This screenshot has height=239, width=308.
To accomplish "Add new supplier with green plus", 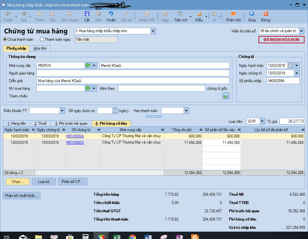I will 87,66.
